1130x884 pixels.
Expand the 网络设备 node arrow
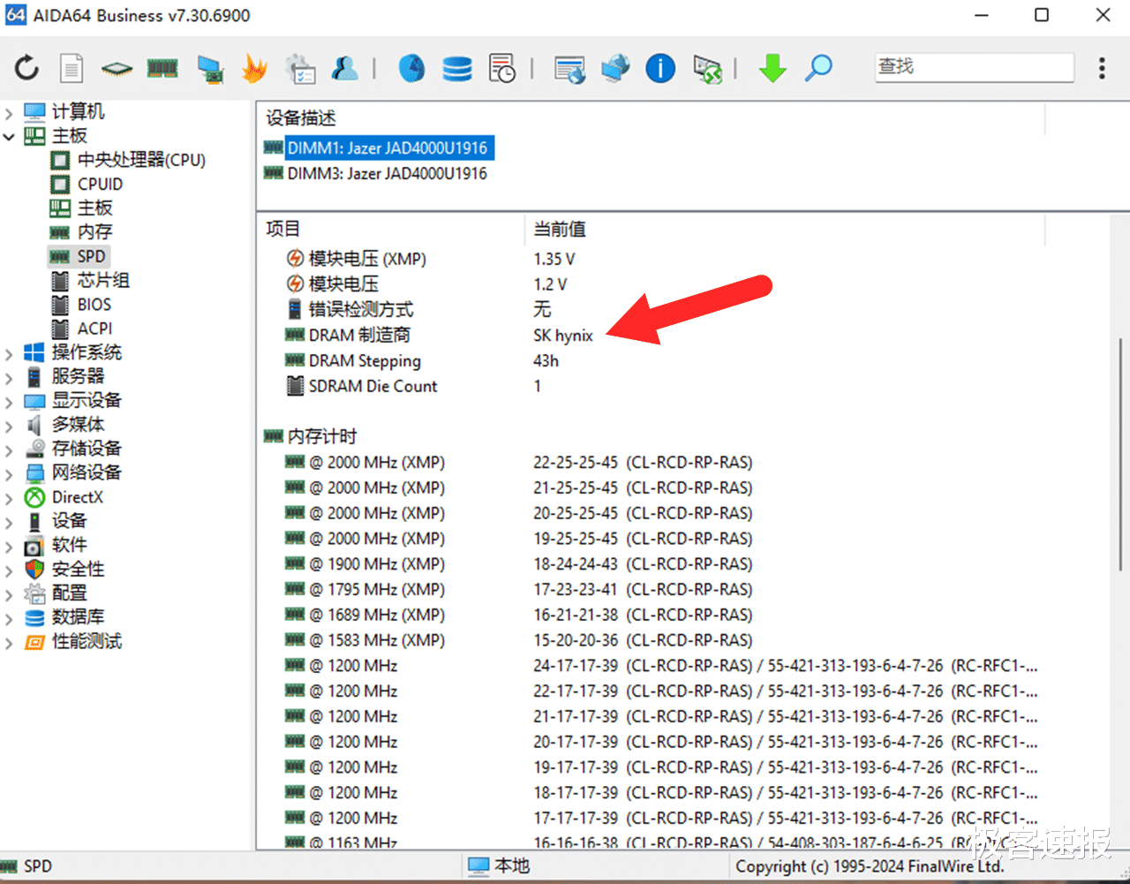click(x=10, y=473)
